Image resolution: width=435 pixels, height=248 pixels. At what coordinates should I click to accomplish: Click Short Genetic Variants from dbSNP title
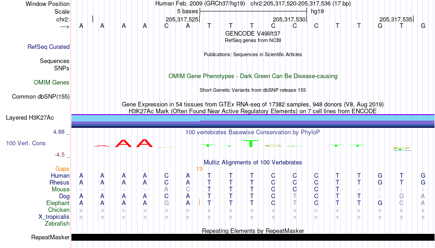[x=253, y=90]
